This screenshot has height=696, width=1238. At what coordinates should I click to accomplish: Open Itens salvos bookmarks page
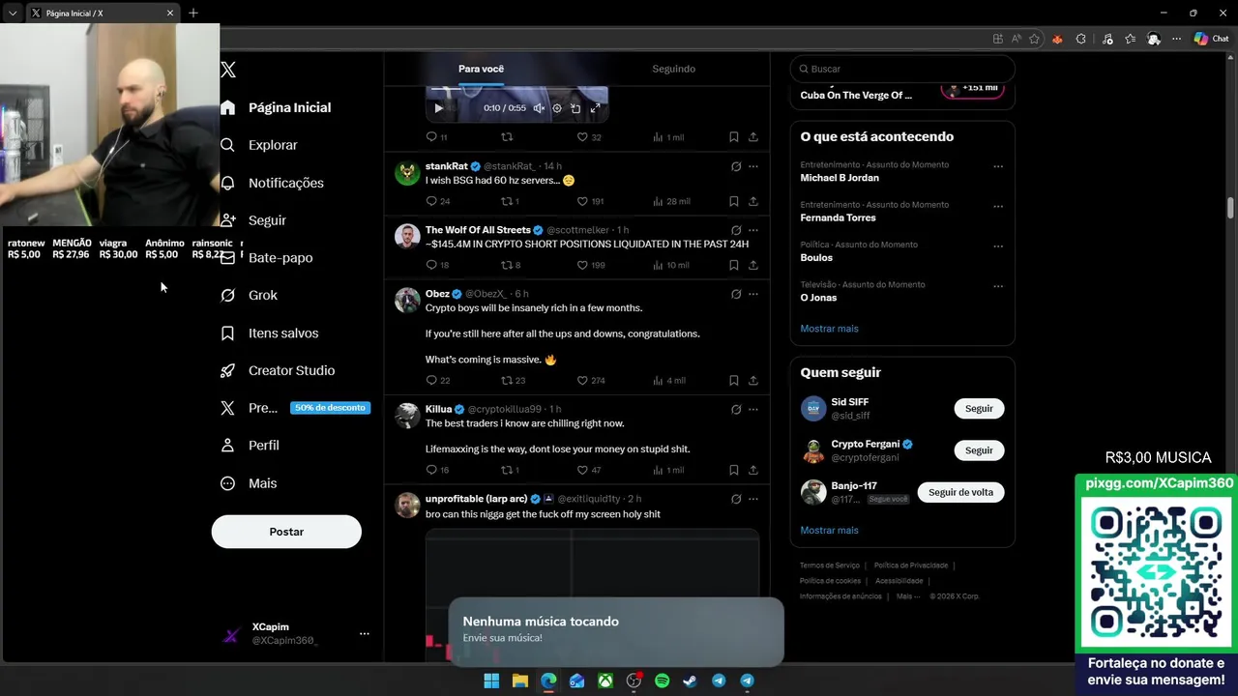coord(269,333)
